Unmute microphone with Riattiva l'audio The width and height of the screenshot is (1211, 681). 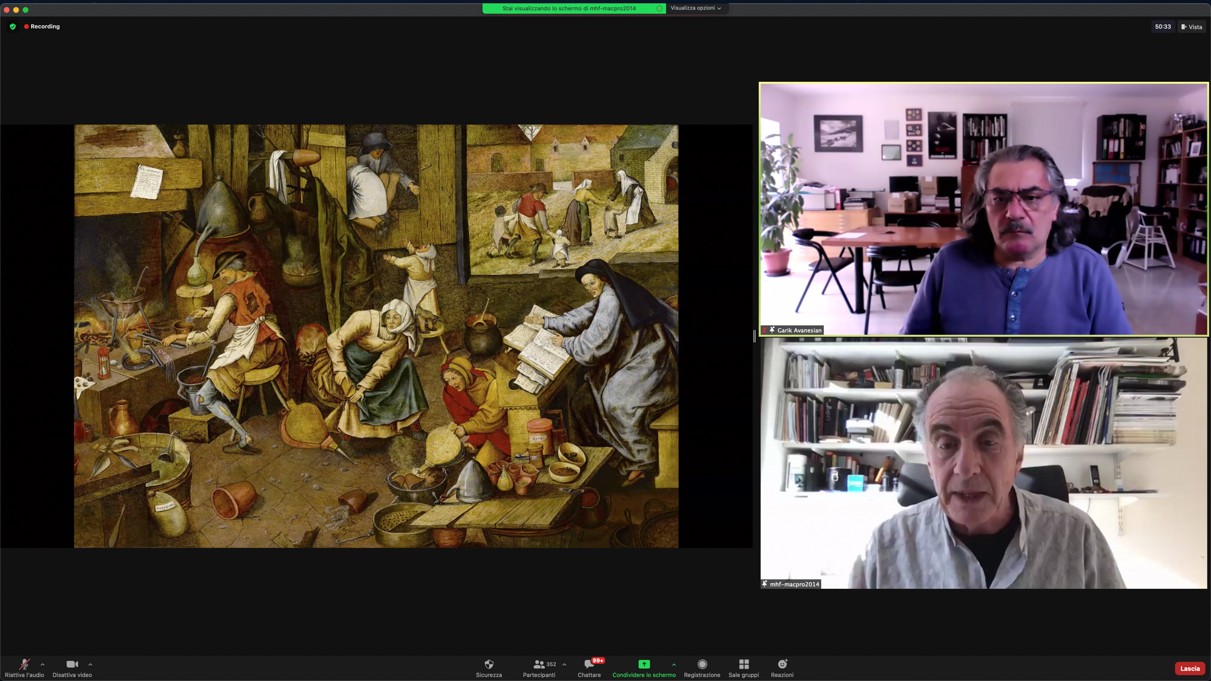pos(24,668)
